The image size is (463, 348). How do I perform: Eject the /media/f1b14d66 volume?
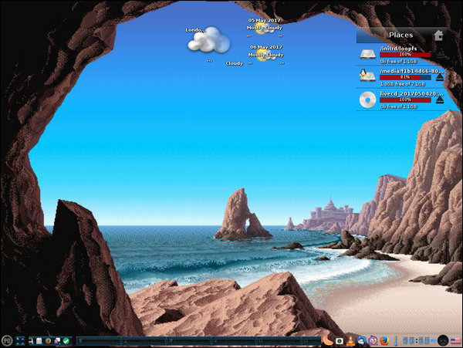440,78
